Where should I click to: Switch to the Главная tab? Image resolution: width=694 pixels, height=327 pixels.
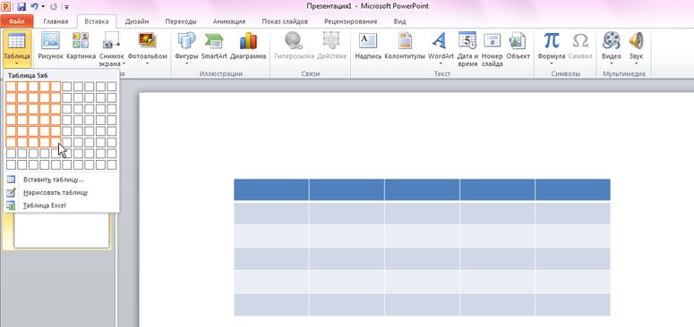point(56,21)
